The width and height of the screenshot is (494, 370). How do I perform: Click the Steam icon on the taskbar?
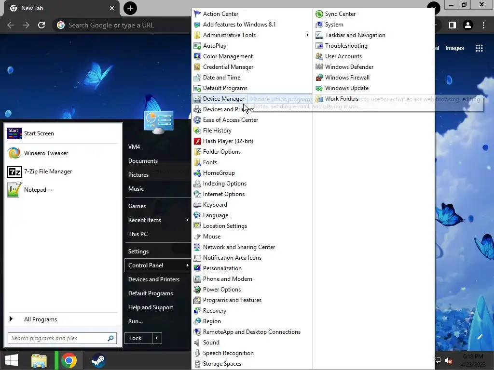98,360
